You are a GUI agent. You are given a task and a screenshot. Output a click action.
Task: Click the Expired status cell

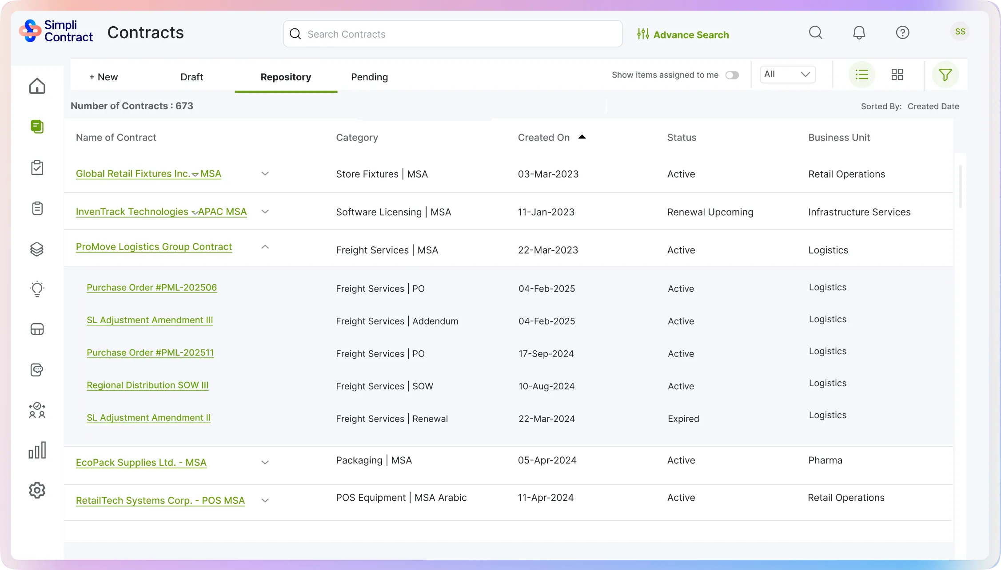point(683,419)
